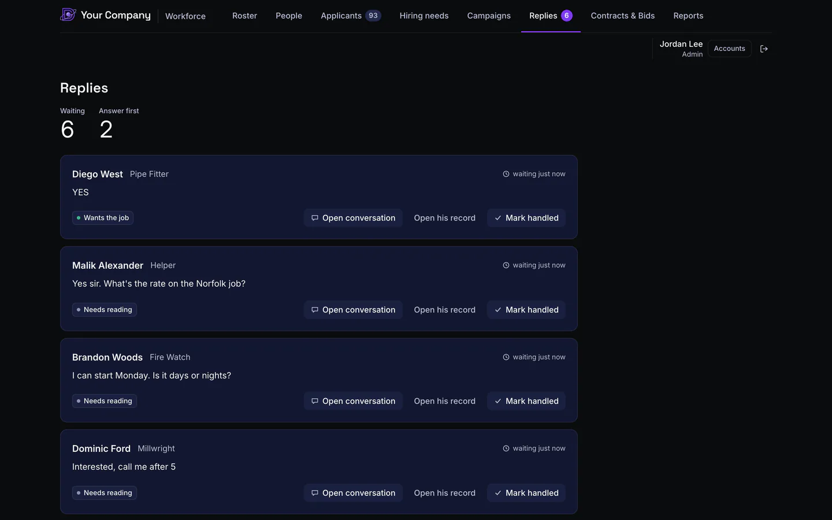The height and width of the screenshot is (520, 832).
Task: Select the Replies tab
Action: click(x=551, y=16)
